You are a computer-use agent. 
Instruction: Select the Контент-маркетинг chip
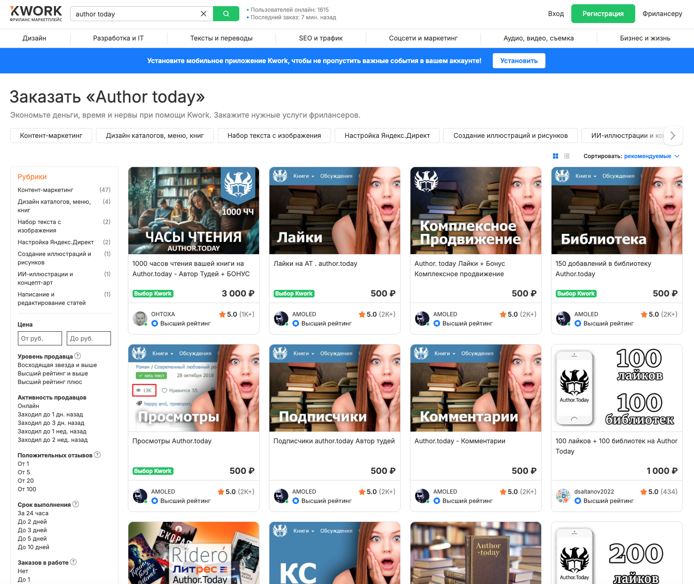tap(51, 136)
